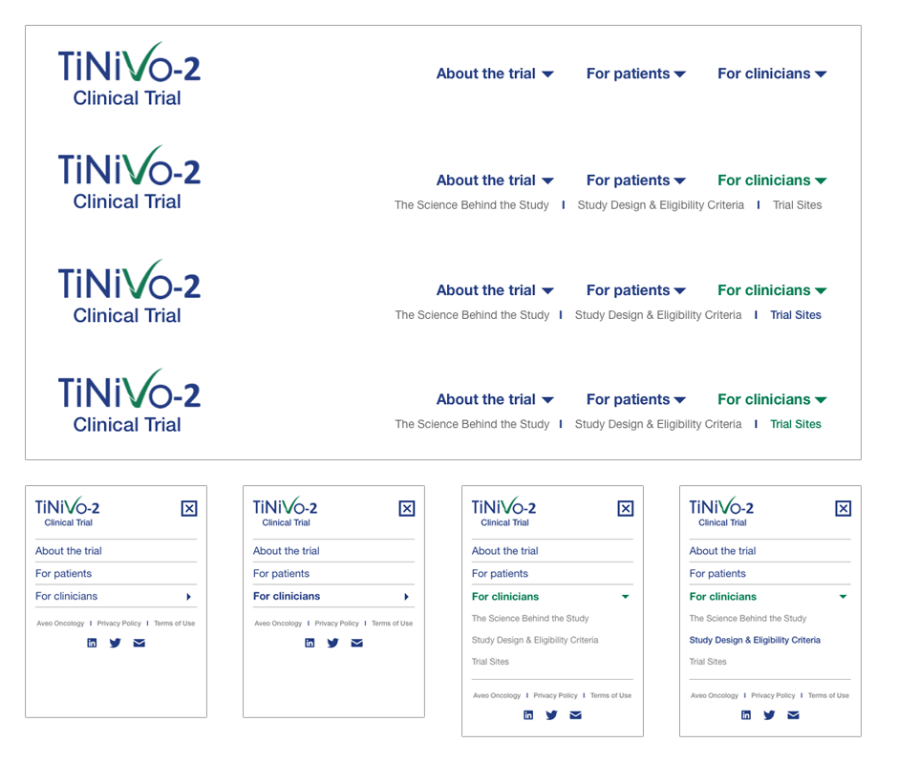
Task: Open Aveo Oncology in menu with highlighted Study Design
Action: click(715, 695)
